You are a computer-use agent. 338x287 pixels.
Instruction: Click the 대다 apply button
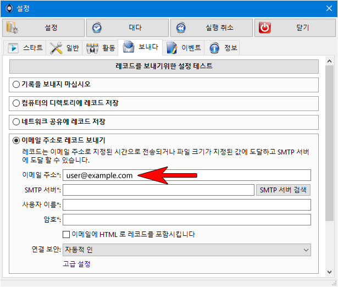(x=128, y=27)
